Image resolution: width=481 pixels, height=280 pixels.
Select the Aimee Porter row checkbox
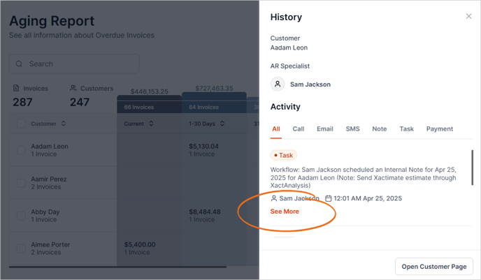21,248
